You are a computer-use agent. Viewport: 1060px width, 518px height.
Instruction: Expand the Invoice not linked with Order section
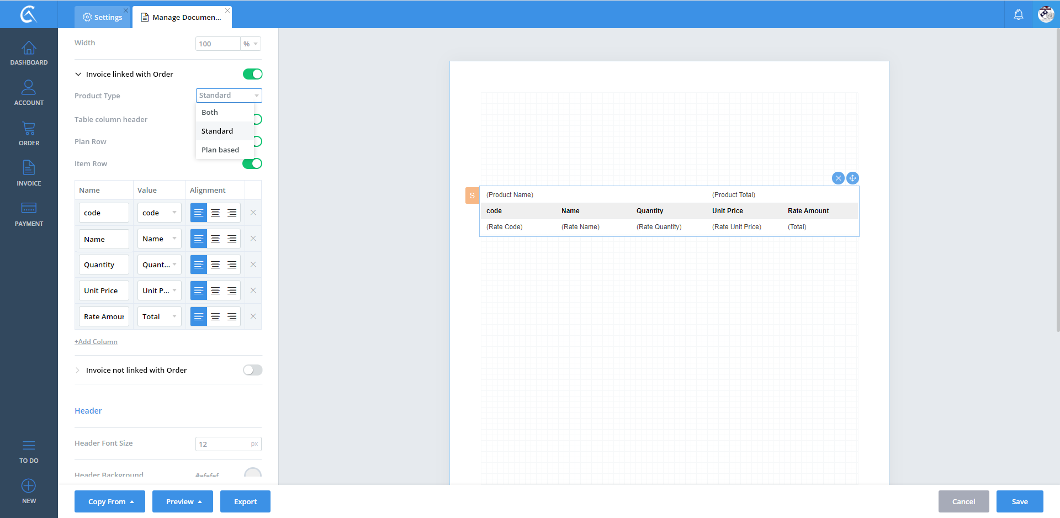[x=78, y=370]
